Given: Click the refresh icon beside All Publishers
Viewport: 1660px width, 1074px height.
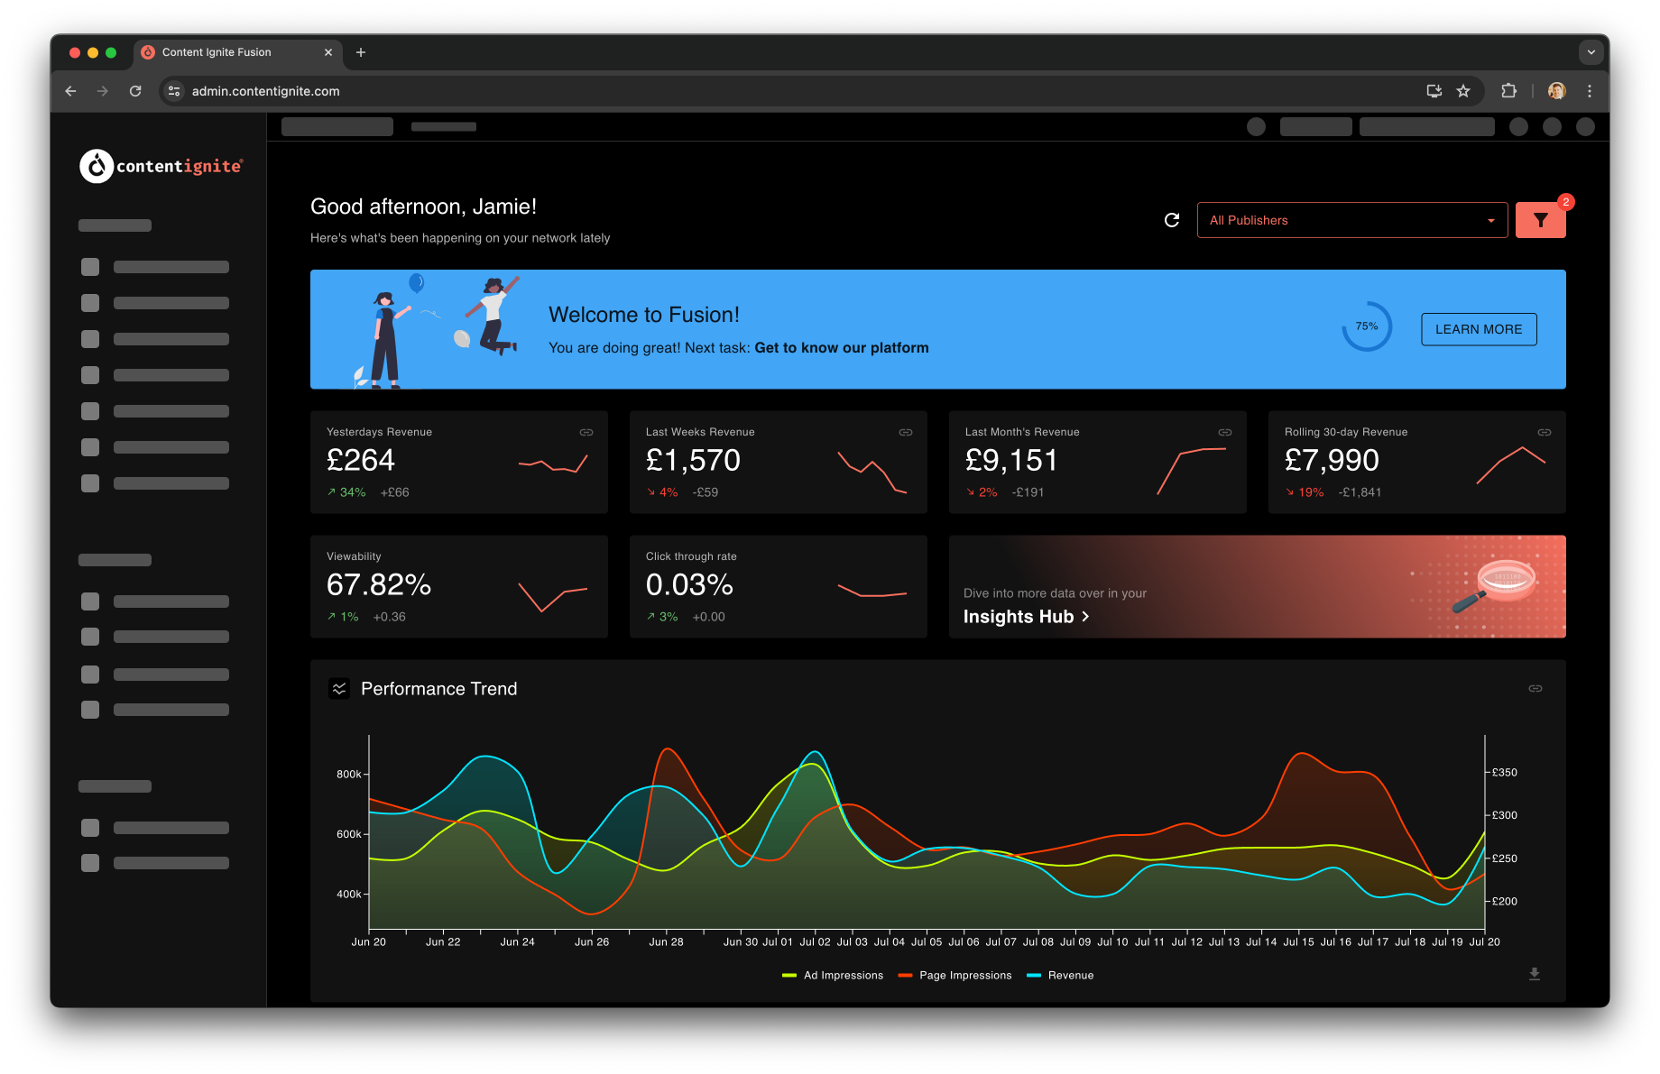Looking at the screenshot, I should point(1172,220).
